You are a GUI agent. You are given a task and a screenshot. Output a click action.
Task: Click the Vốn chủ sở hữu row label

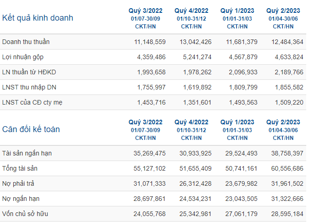[x=25, y=214]
